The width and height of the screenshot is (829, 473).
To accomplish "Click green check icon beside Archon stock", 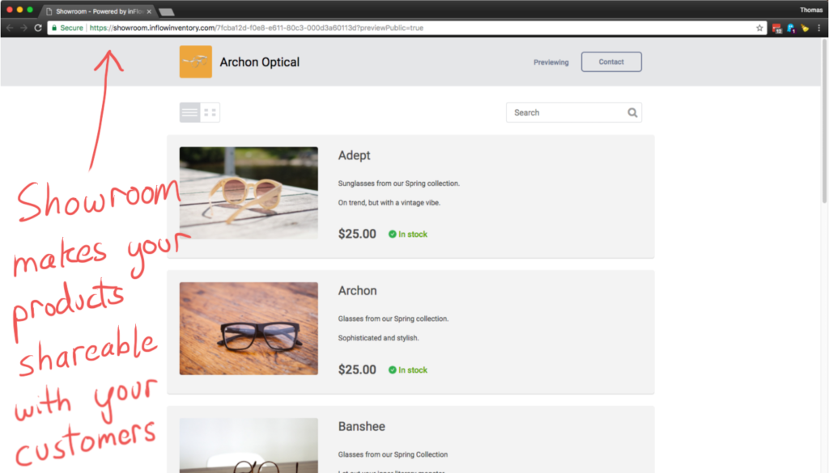I will (x=393, y=370).
